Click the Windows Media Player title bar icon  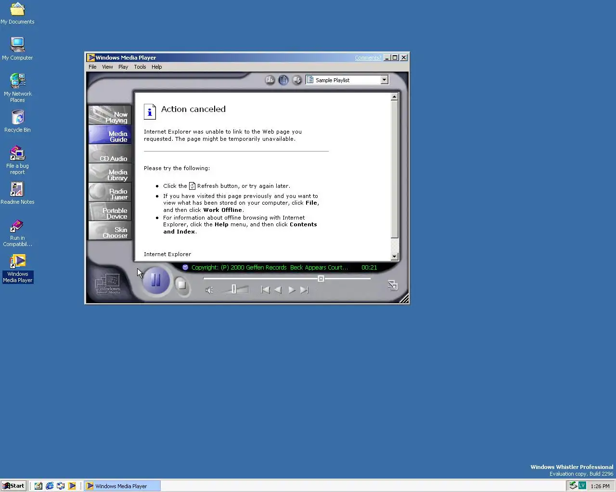[90, 58]
